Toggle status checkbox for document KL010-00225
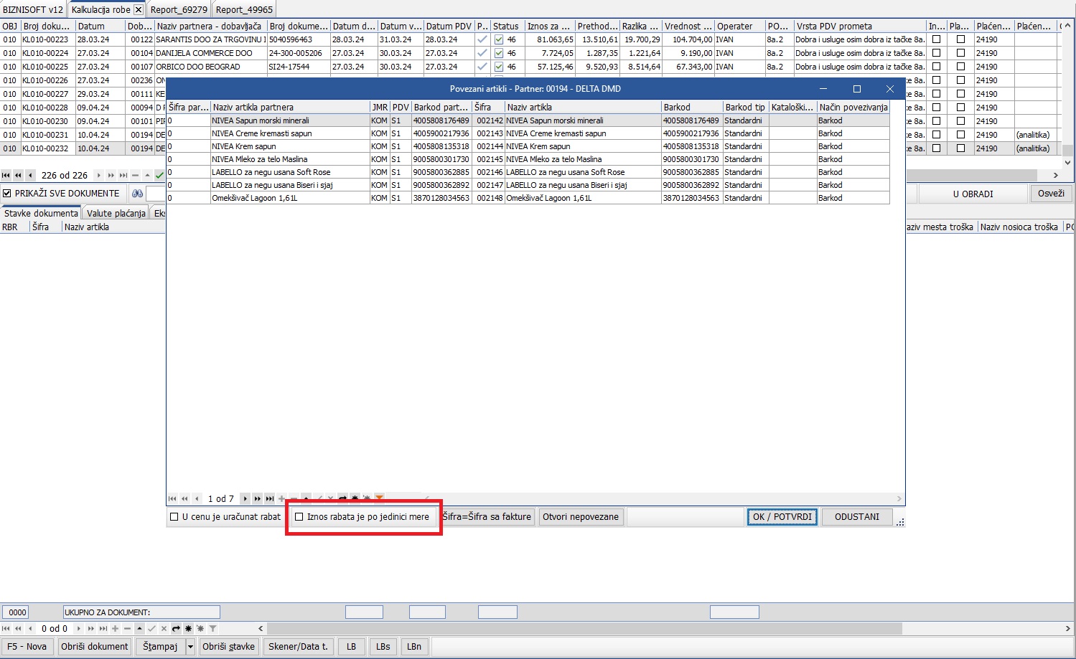 [499, 67]
